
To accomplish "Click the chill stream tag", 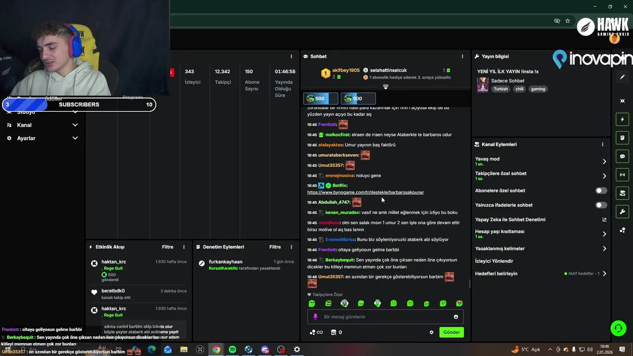I will pos(519,89).
